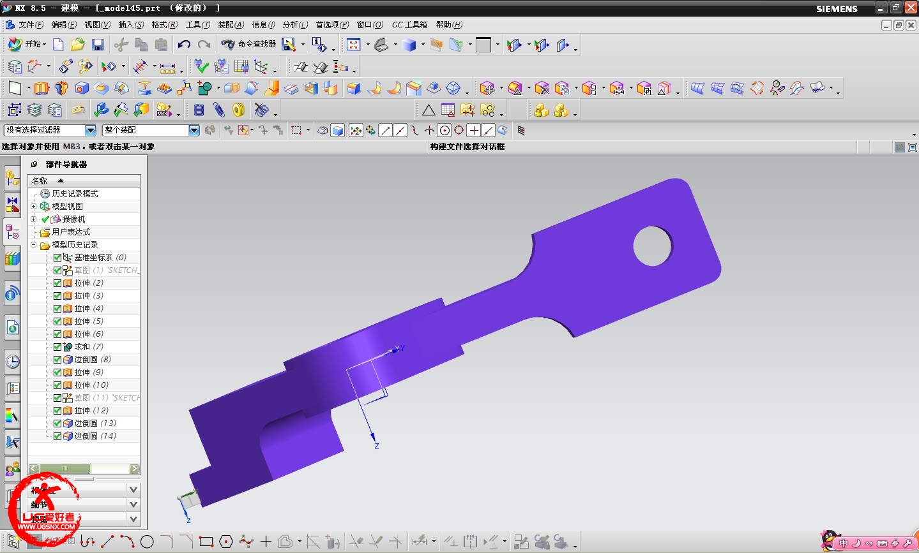
Task: Expand the 细节 panel chevron
Action: tap(133, 505)
